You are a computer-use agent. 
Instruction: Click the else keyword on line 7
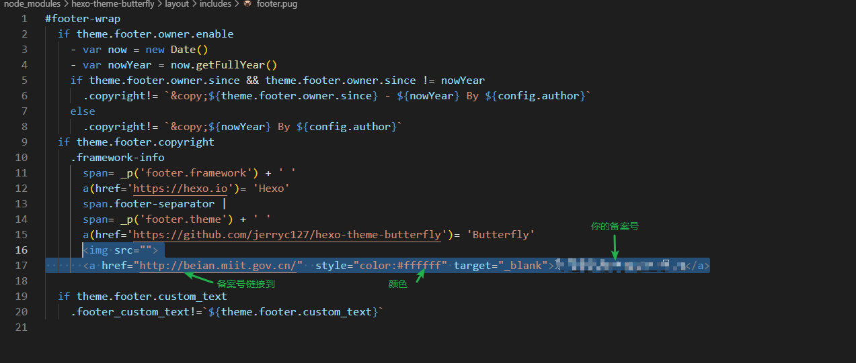(83, 111)
